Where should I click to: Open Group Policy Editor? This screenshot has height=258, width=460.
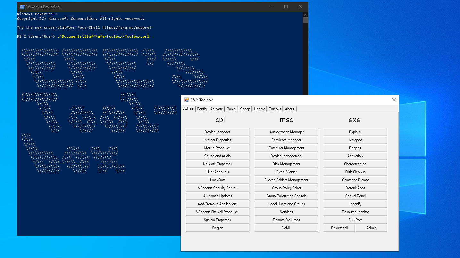[x=286, y=188]
